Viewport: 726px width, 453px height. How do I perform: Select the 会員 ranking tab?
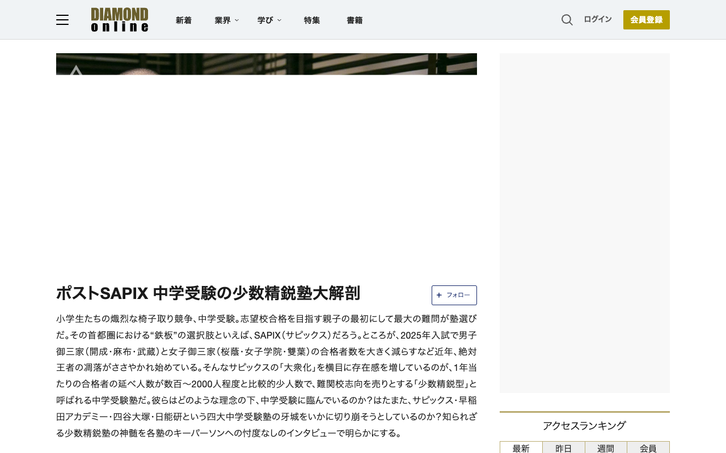coord(648,448)
